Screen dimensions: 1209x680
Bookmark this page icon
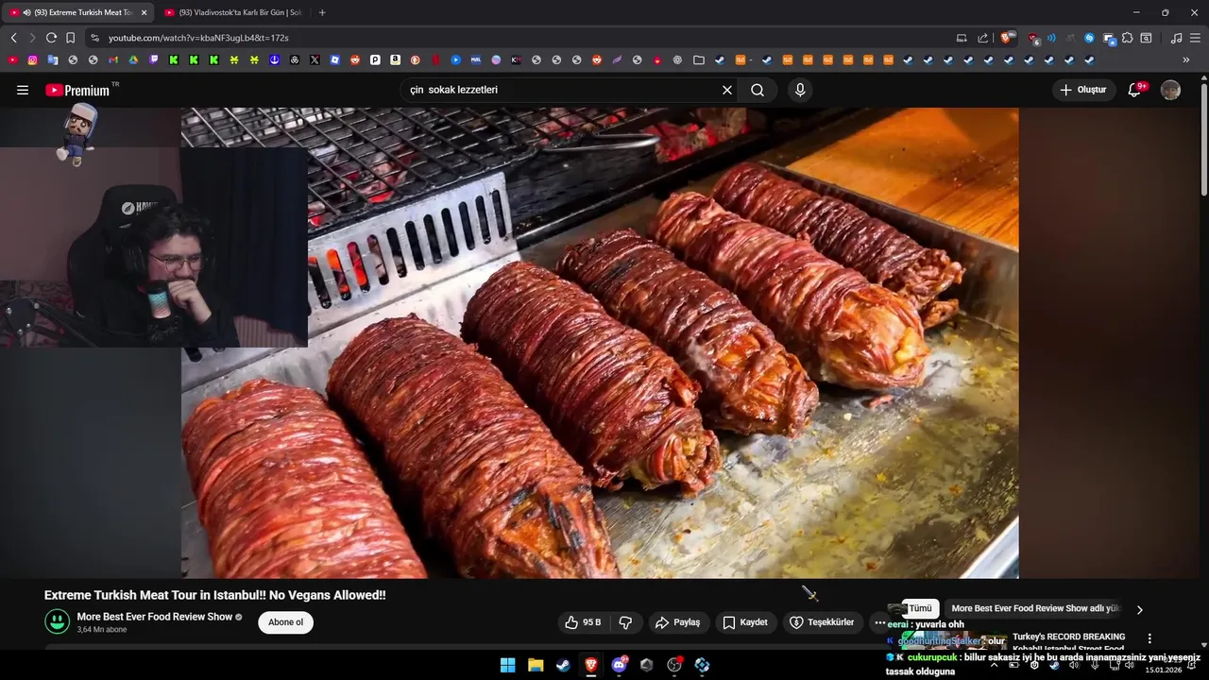(70, 38)
